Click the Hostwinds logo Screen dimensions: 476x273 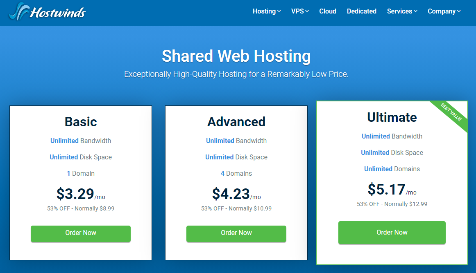(x=48, y=11)
